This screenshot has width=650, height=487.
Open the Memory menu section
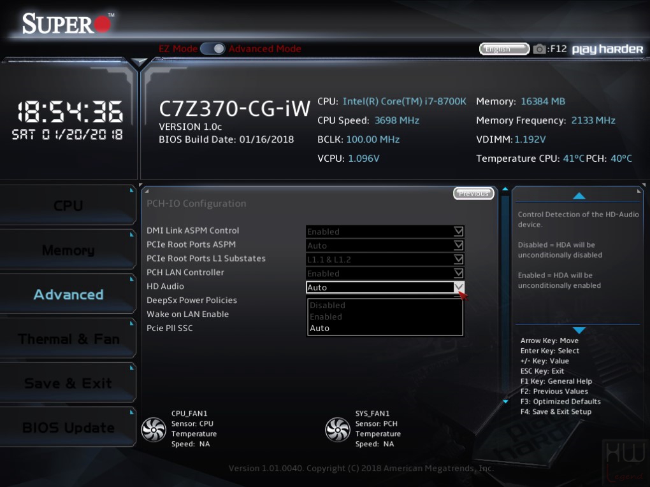(68, 250)
